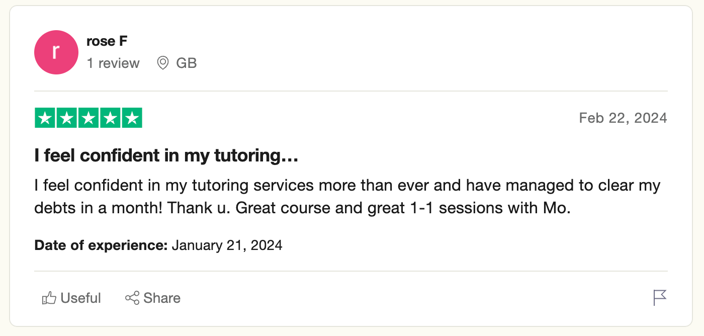Screen dimensions: 704x336
Task: Select the third green rating star
Action: pos(89,118)
